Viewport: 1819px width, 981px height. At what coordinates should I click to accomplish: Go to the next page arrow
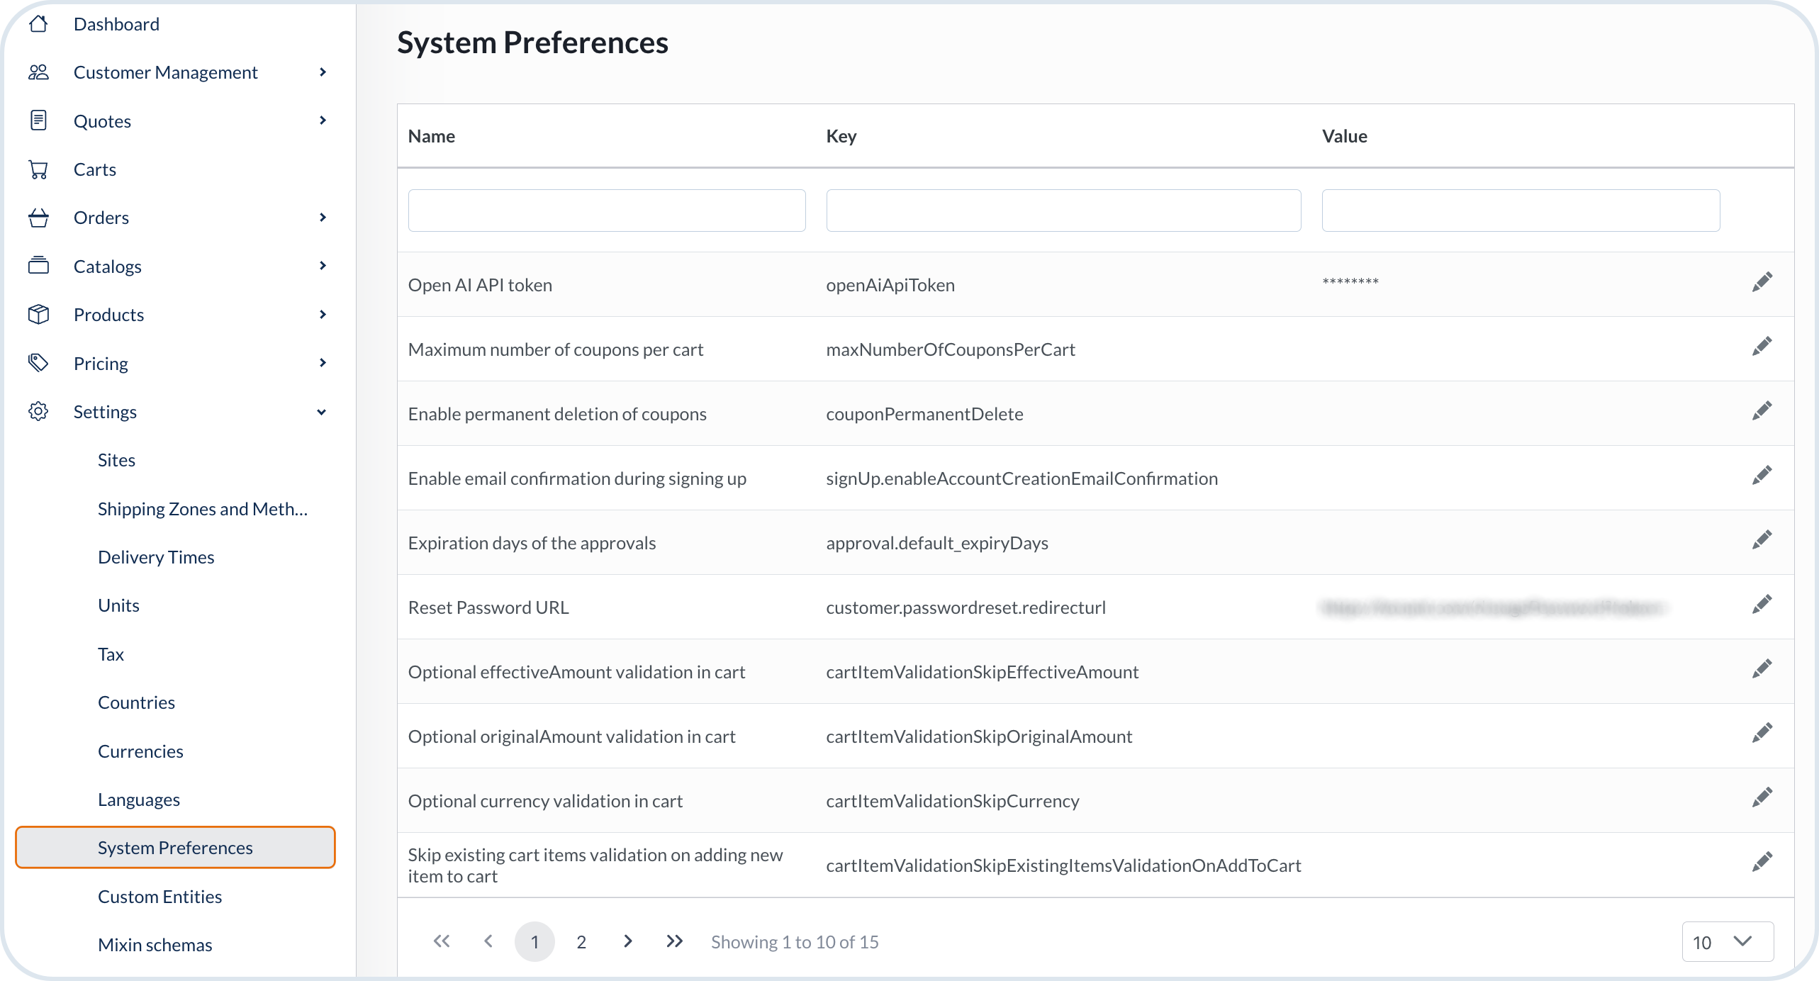(x=627, y=941)
